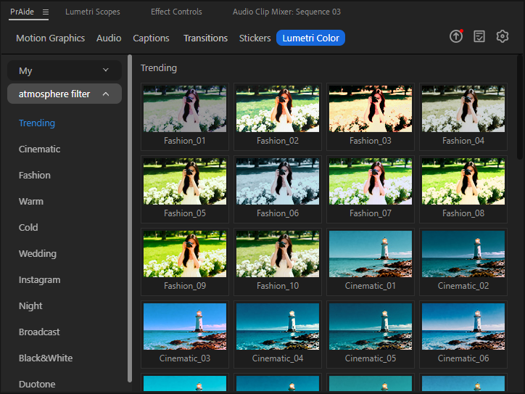This screenshot has width=525, height=394.
Task: Pick the Wedding filter category
Action: [37, 253]
